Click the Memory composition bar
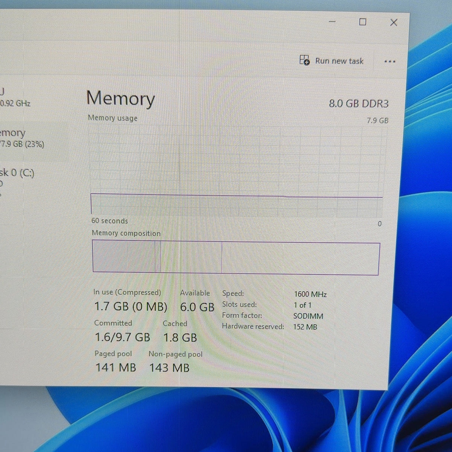Screen dimensions: 452x452 point(236,258)
